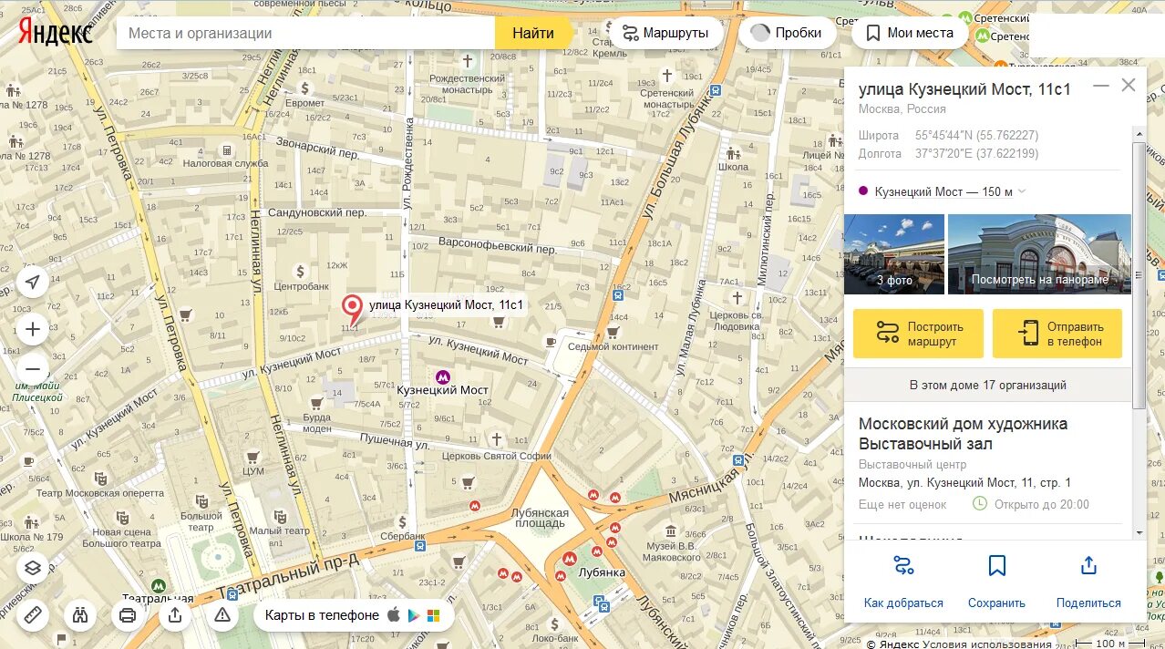Image resolution: width=1165 pixels, height=649 pixels.
Task: Click the 'Рождественский монастырь' label
Action: (468, 84)
